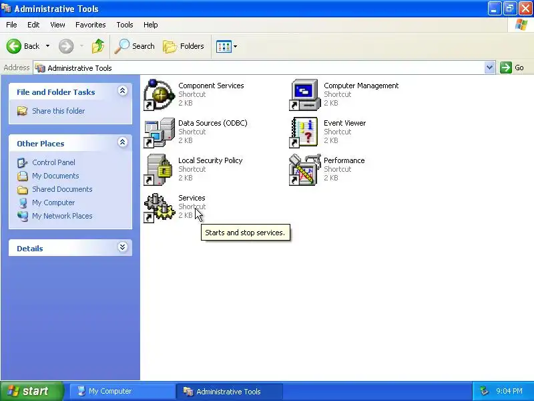Click the Administrative Tools address bar icon

point(40,68)
